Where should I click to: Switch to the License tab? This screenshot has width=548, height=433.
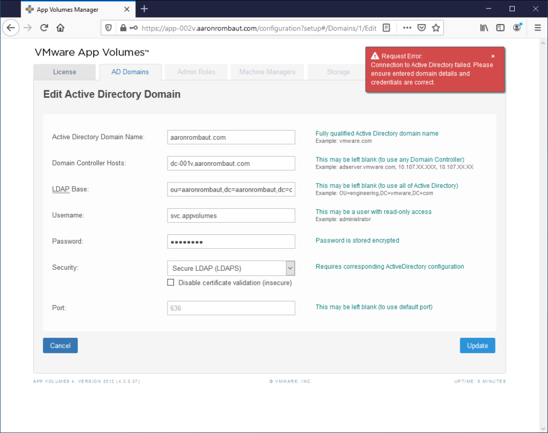(64, 72)
